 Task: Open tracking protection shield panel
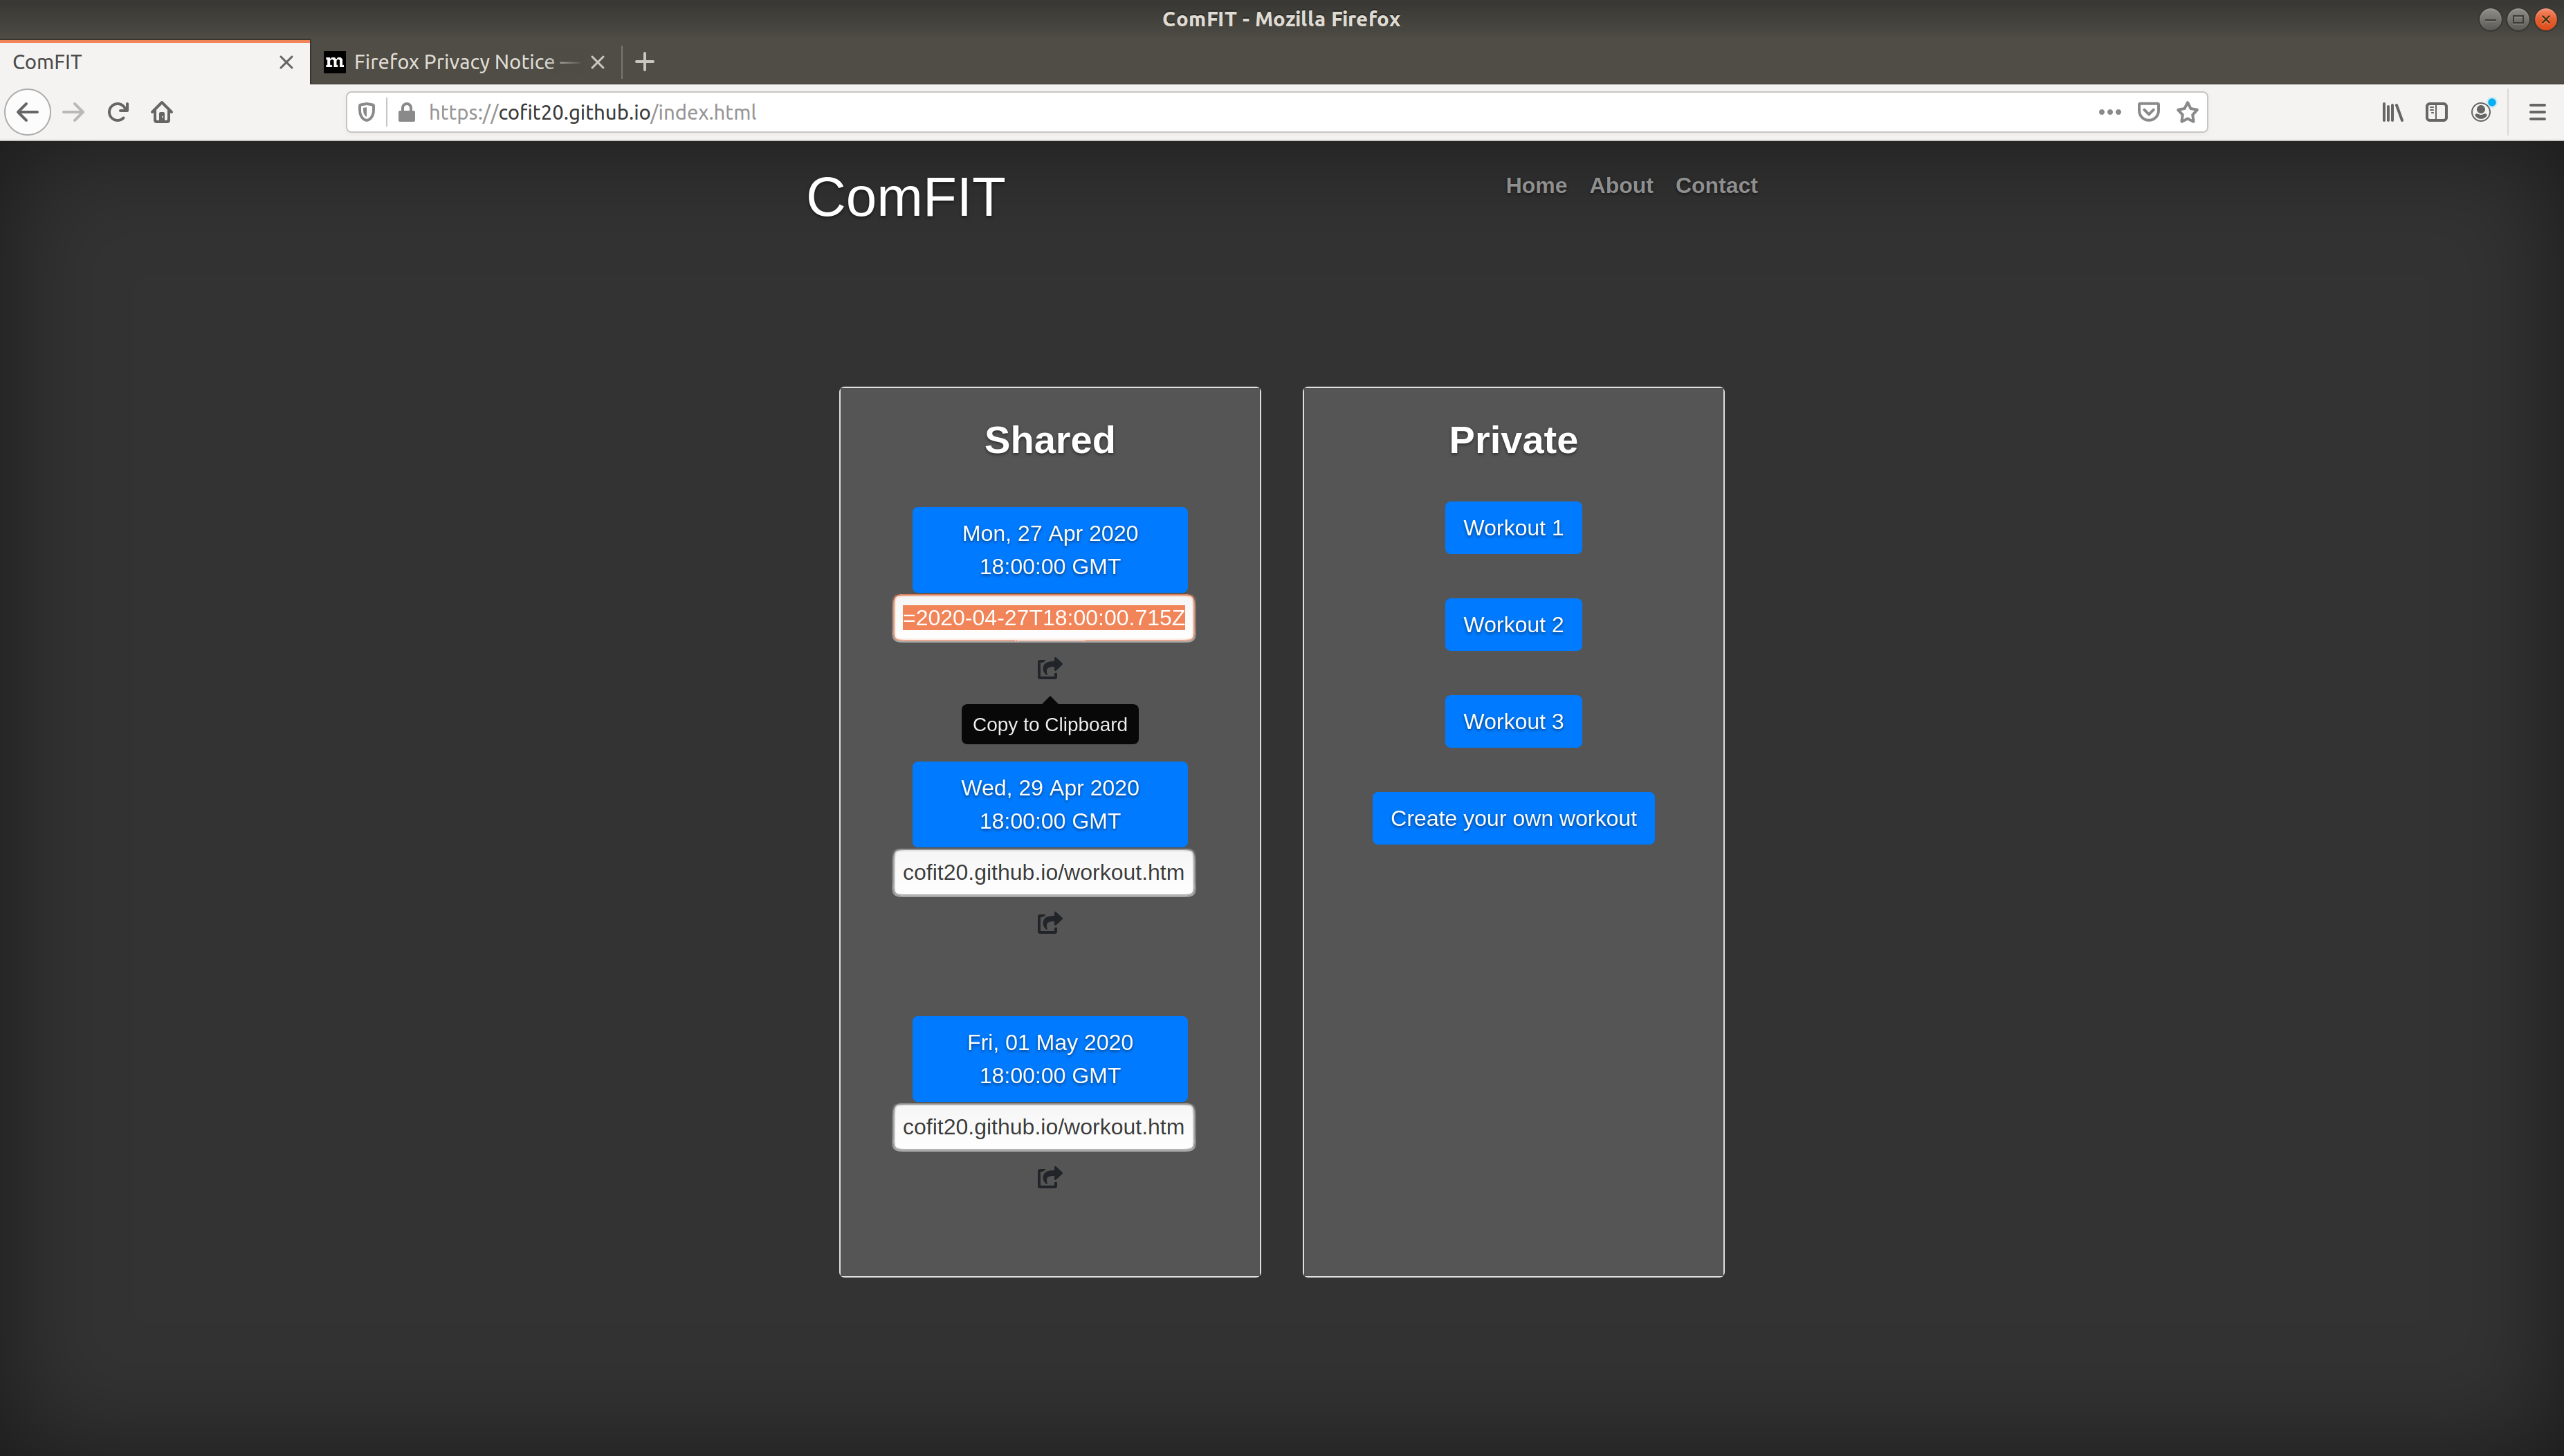[366, 112]
